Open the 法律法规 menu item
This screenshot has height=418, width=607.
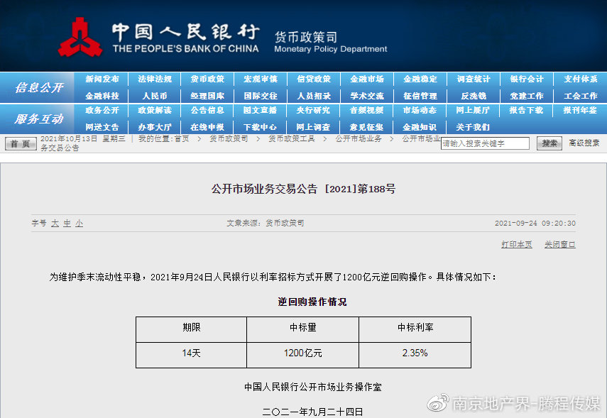click(155, 79)
